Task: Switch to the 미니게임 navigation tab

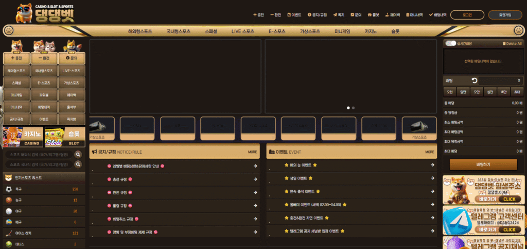Action: point(342,31)
